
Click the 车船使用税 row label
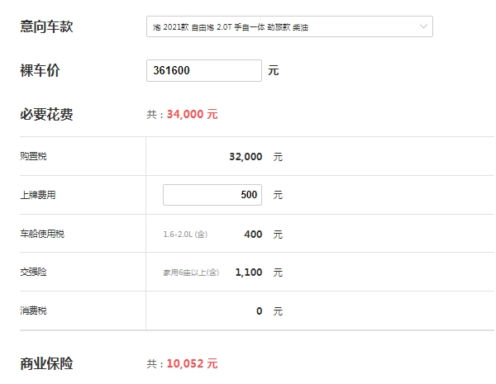pyautogui.click(x=42, y=234)
